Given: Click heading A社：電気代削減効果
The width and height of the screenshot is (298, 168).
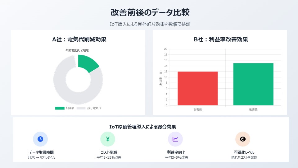Looking at the screenshot, I should tap(79, 40).
